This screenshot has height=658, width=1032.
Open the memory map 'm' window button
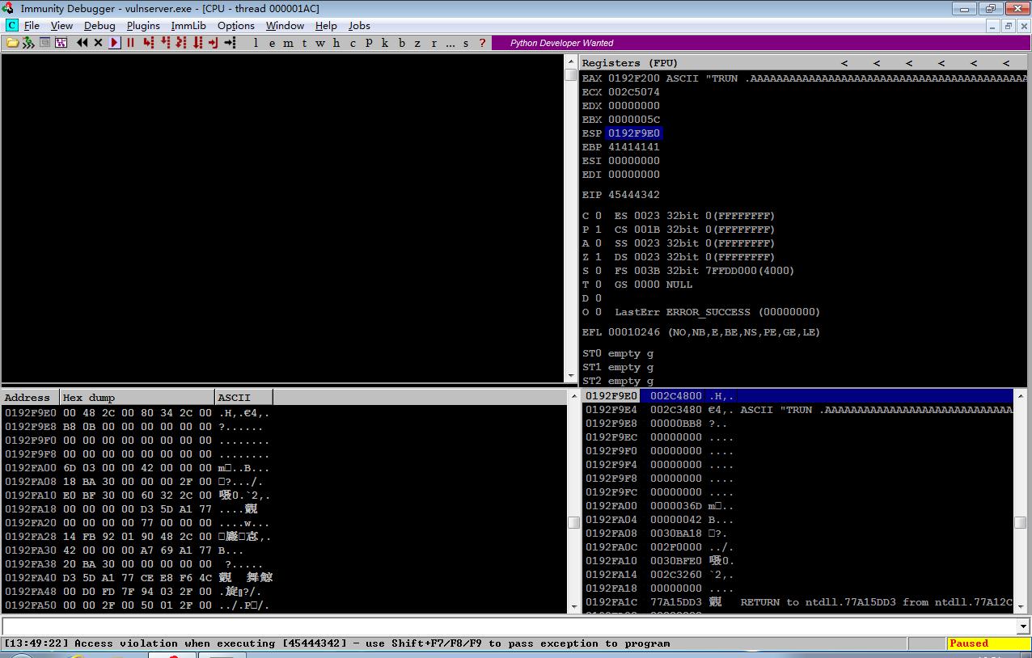pyautogui.click(x=288, y=44)
